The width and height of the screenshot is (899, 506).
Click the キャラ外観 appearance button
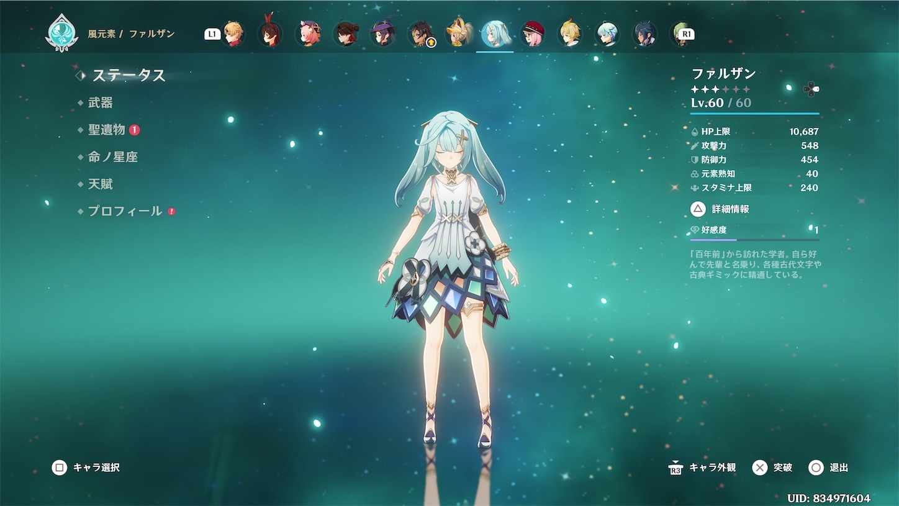[702, 468]
